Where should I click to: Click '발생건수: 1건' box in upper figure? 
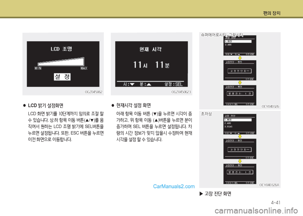(x=240, y=93)
